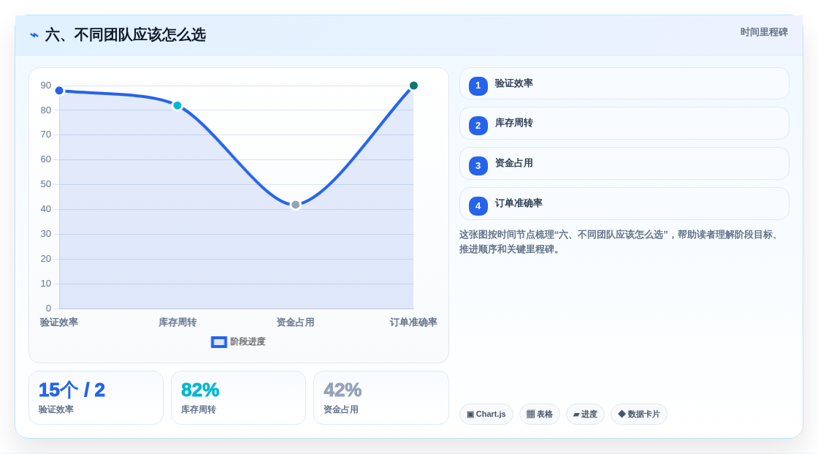Click the 进度 tag

coord(585,415)
